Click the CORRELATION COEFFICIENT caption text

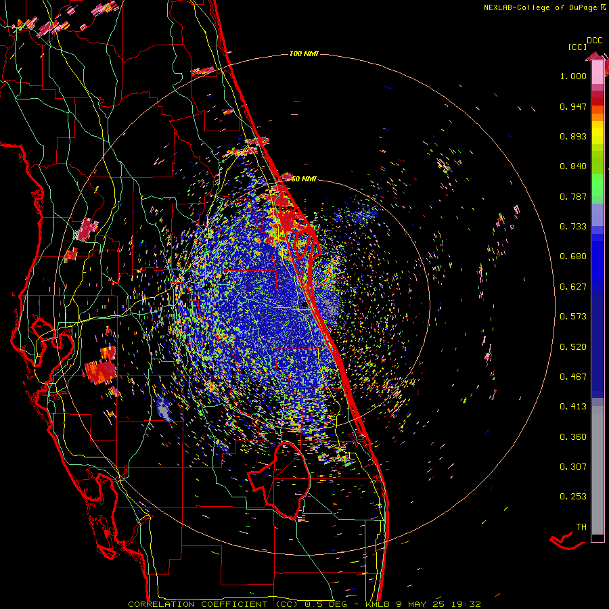tap(304, 604)
